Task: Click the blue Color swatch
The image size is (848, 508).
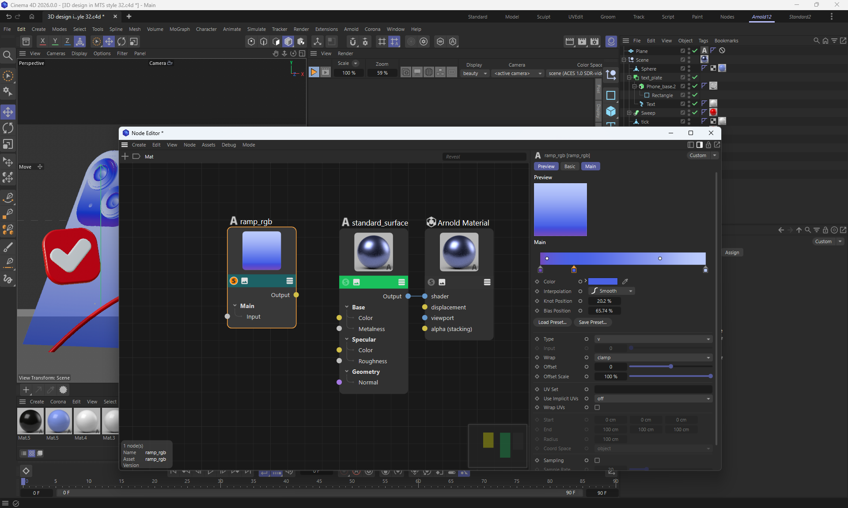Action: tap(602, 282)
